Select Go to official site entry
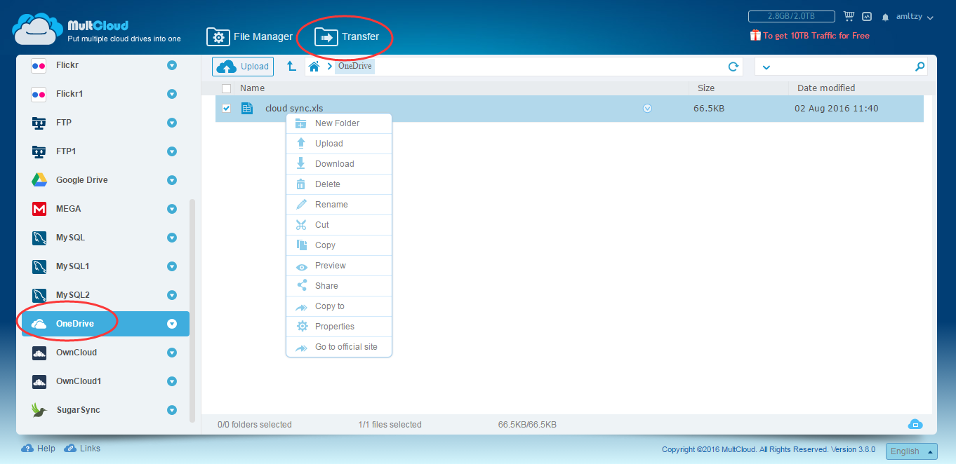 (x=339, y=347)
